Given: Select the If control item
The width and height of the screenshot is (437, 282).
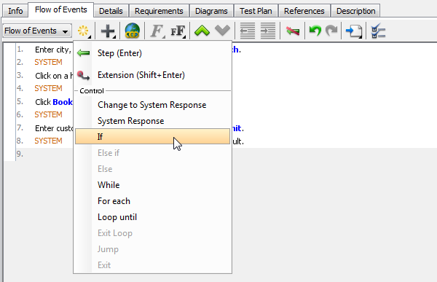Looking at the screenshot, I should pos(152,136).
